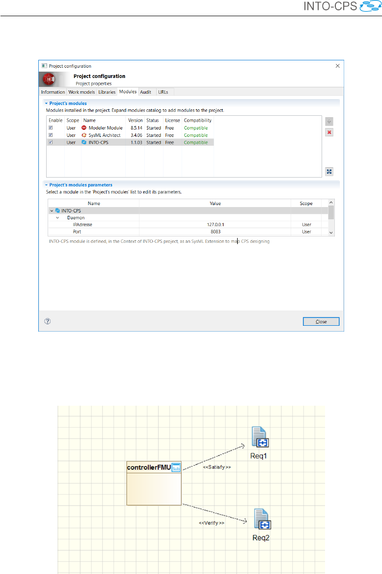382x574 pixels.
Task: Click the INTO-CPS icon in parameters tree
Action: coord(57,211)
